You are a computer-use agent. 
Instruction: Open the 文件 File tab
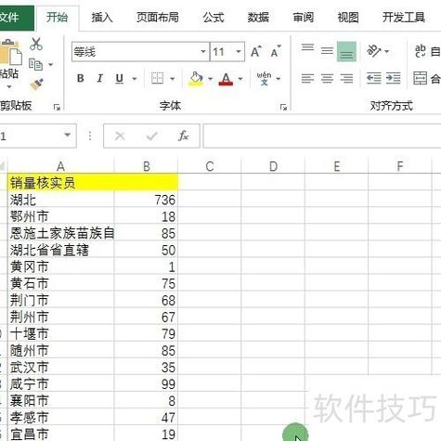pos(16,18)
